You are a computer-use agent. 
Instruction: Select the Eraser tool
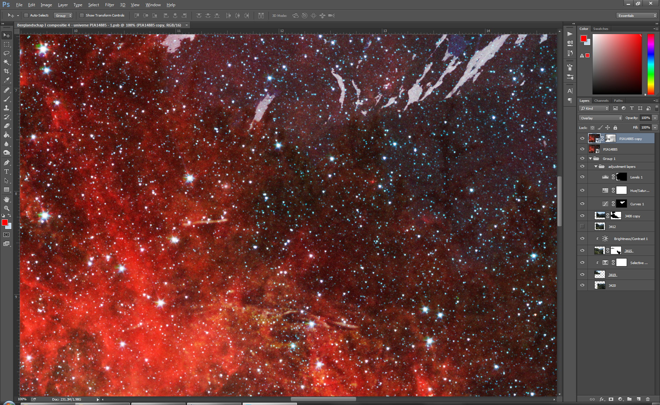(7, 126)
